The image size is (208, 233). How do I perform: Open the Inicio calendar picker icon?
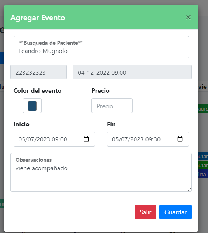click(x=86, y=139)
